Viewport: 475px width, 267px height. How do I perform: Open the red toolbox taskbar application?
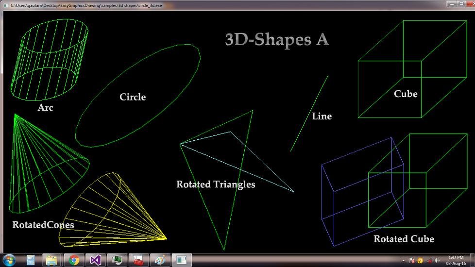point(138,260)
